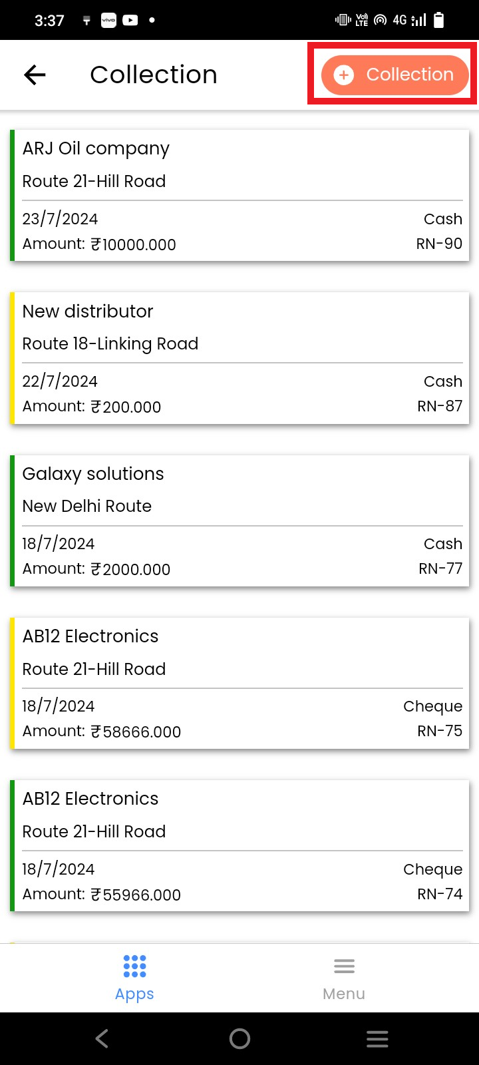Open the Apps grid tab
Viewport: 479px width, 1065px height.
pos(134,977)
